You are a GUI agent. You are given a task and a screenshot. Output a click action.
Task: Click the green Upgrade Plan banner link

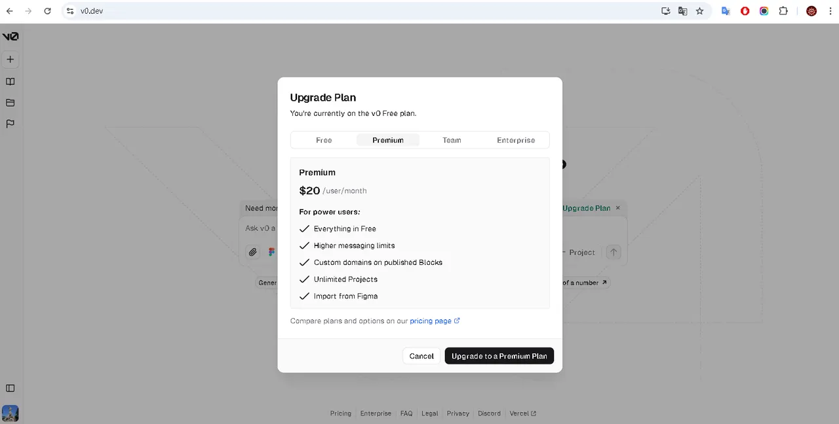pos(586,208)
